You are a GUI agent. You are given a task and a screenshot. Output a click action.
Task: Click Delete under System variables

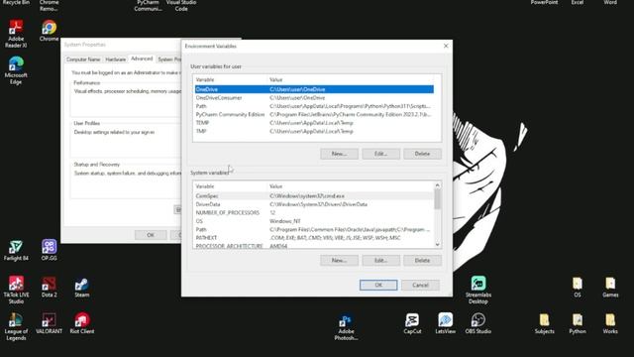pos(422,260)
